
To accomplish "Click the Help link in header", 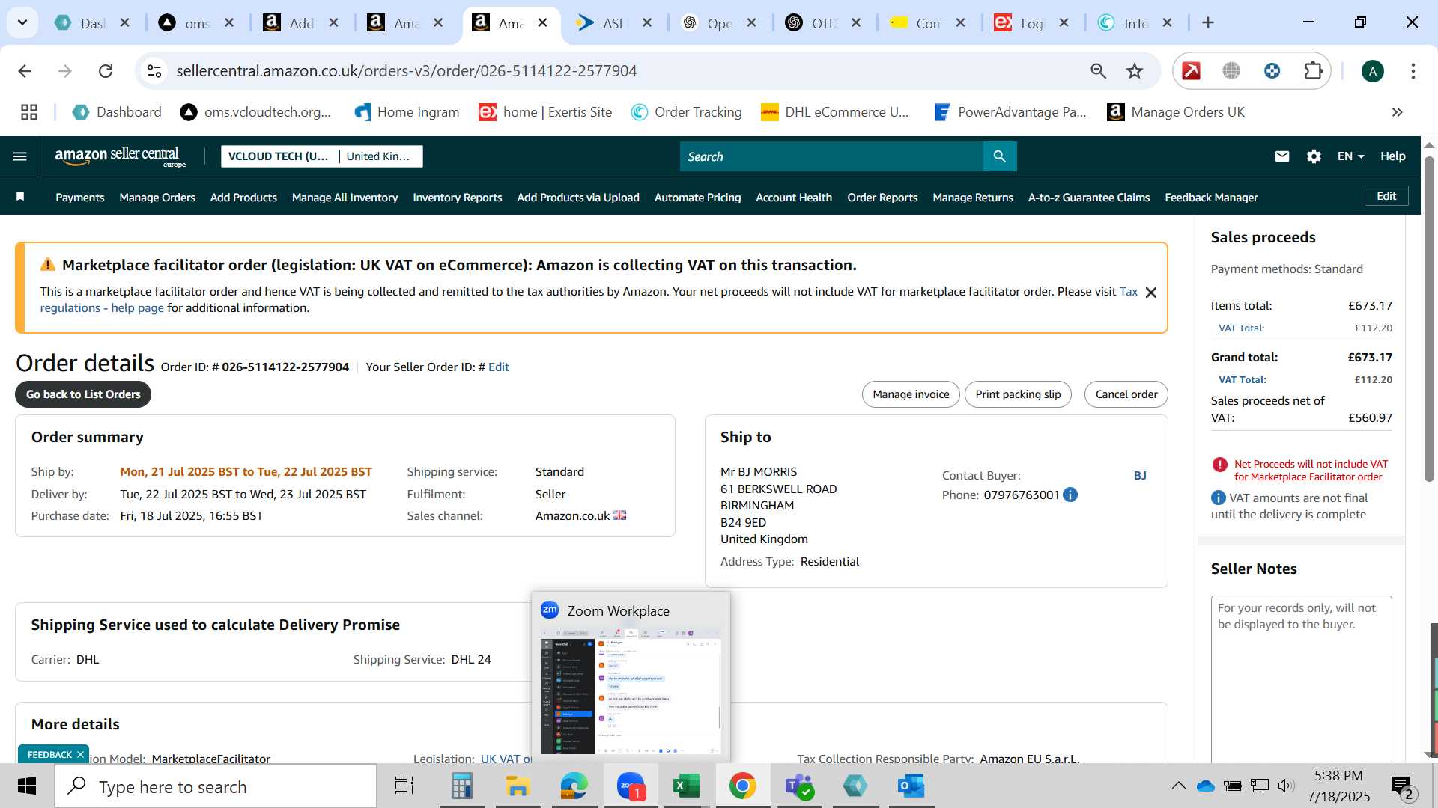I will (1392, 156).
